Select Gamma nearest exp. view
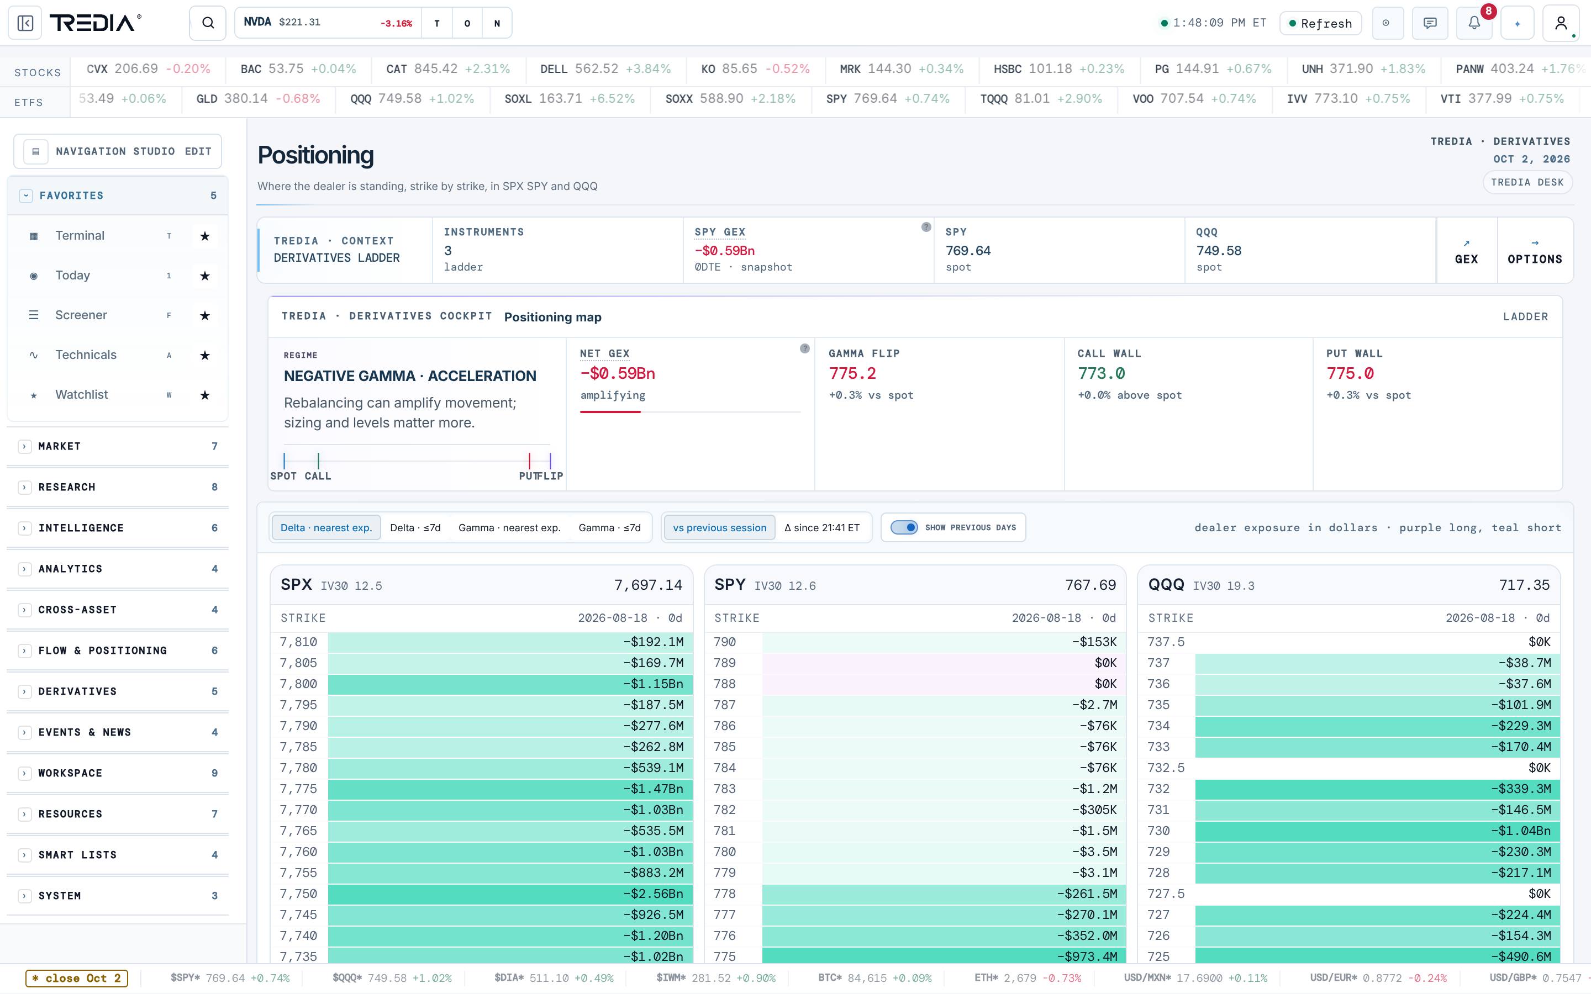Viewport: 1591px width, 994px height. point(509,527)
